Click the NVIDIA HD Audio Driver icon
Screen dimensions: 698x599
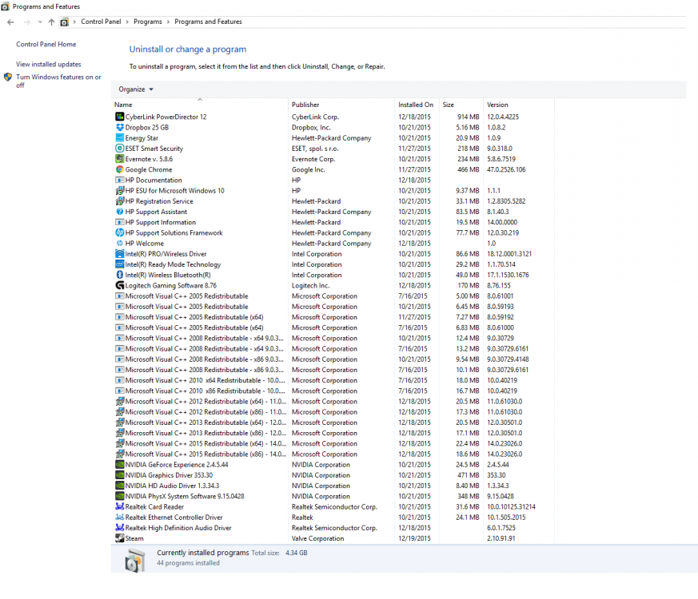(x=119, y=486)
